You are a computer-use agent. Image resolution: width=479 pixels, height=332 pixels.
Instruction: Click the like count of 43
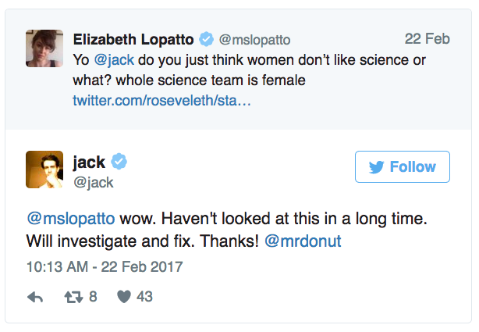point(144,297)
